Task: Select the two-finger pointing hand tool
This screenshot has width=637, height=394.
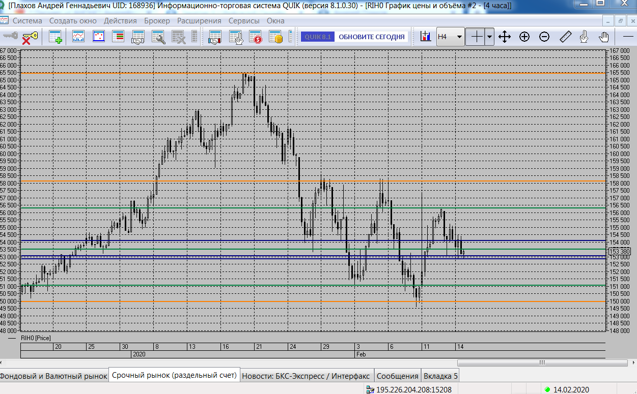Action: (x=584, y=37)
